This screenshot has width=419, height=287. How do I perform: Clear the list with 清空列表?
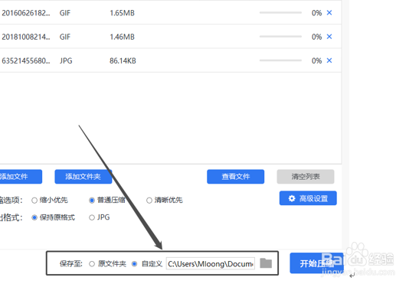click(306, 177)
